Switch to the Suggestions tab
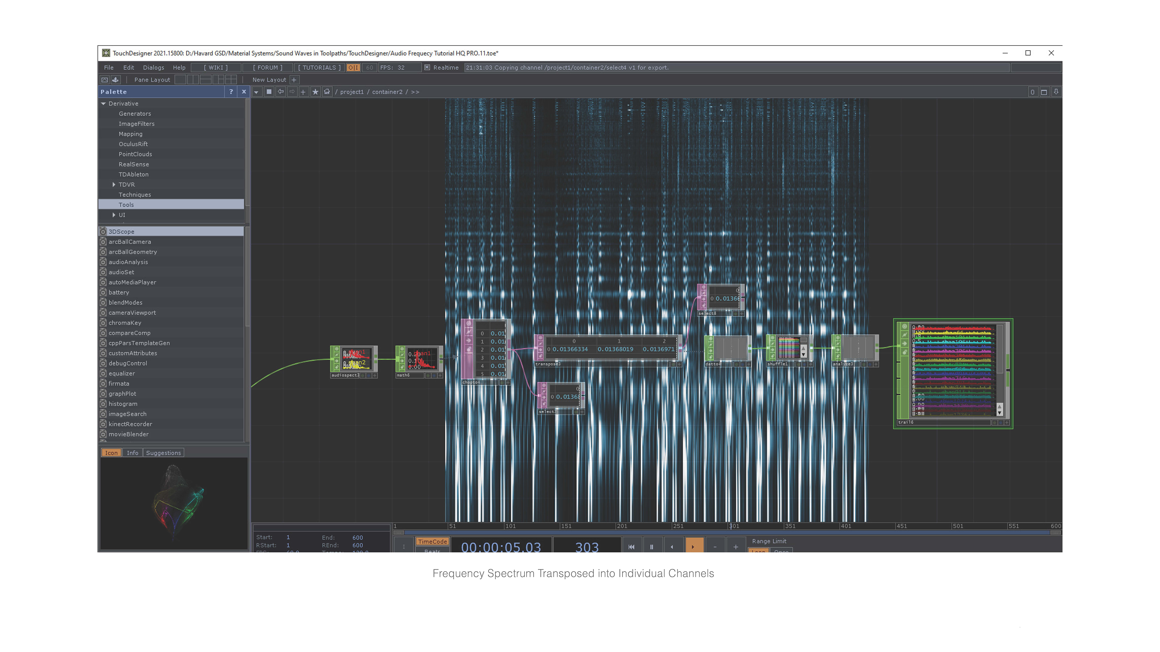This screenshot has height=652, width=1160. (163, 453)
